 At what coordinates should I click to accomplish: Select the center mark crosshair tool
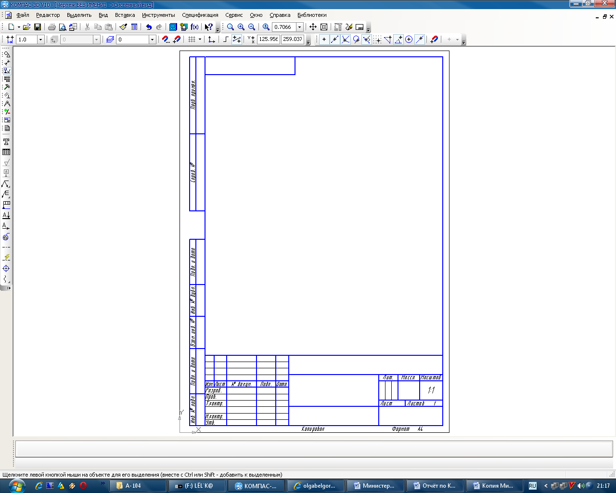[6, 269]
